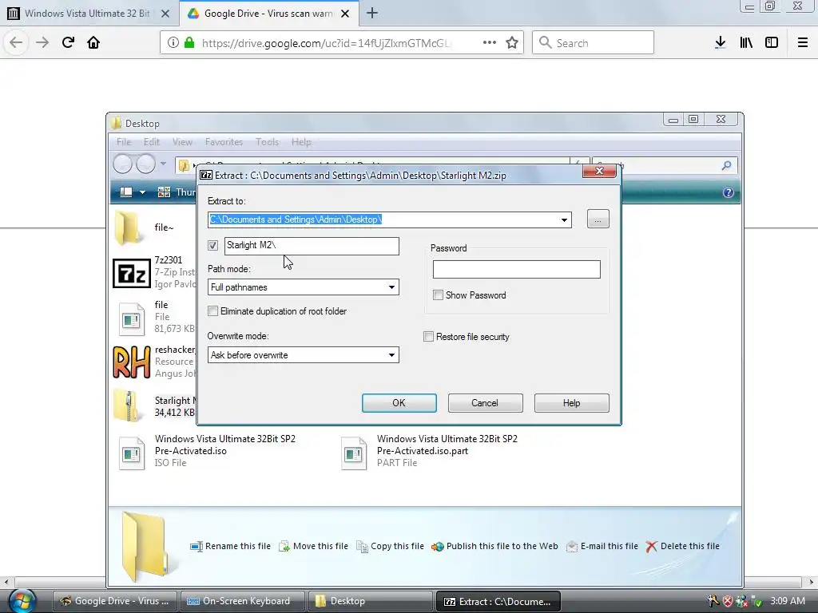Click Publish this file to the Web
This screenshot has width=818, height=613.
pos(494,546)
